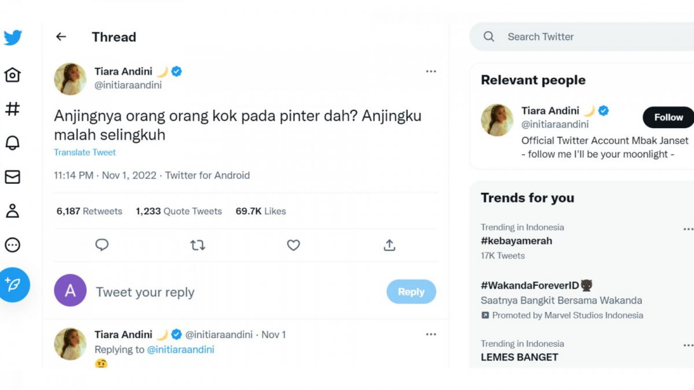
Task: Click the Translate Tweet link
Action: pyautogui.click(x=84, y=152)
